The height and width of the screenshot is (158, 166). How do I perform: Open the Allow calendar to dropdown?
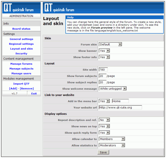(x=112, y=139)
